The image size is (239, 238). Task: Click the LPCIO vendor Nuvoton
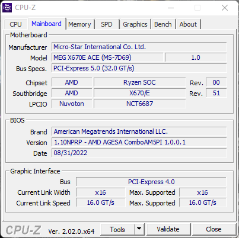[x=72, y=104]
